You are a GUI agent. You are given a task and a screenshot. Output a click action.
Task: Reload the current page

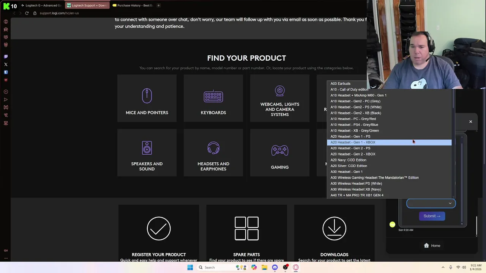point(27,13)
